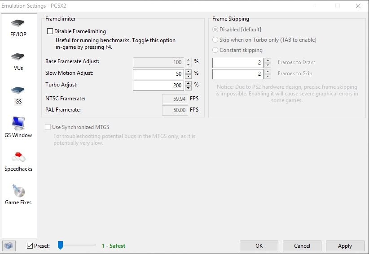
Task: Click the 'PAL Framerate:' label
Action: [x=63, y=110]
